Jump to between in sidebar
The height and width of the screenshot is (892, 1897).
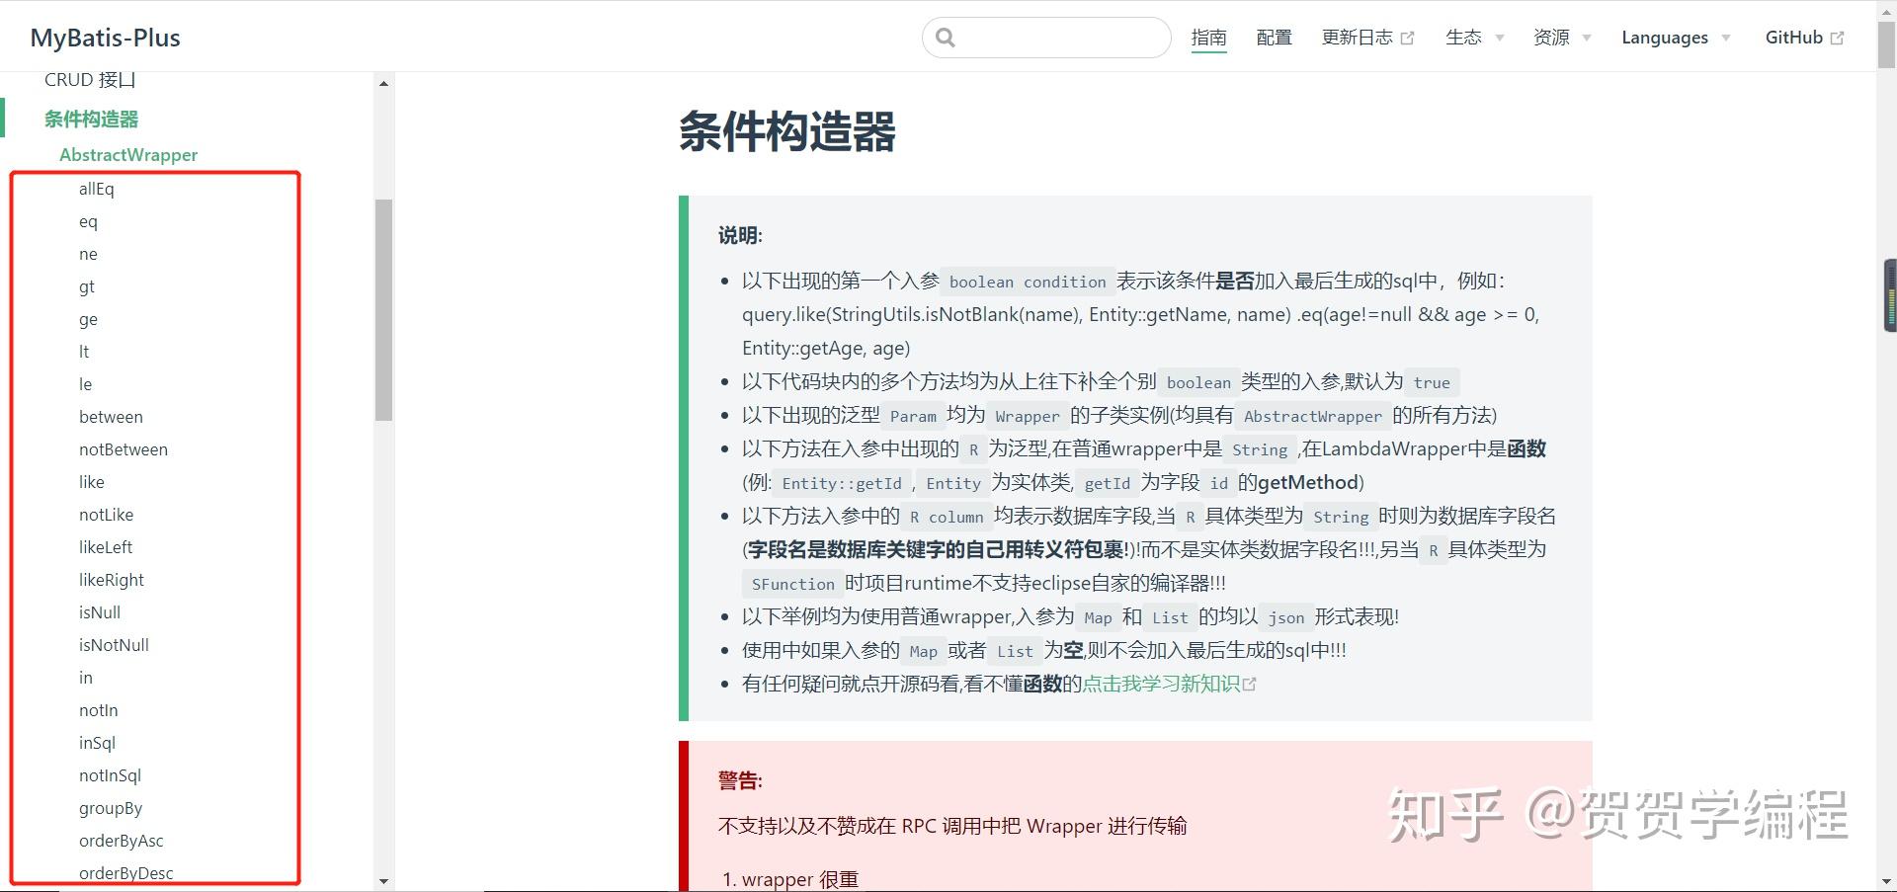111,417
